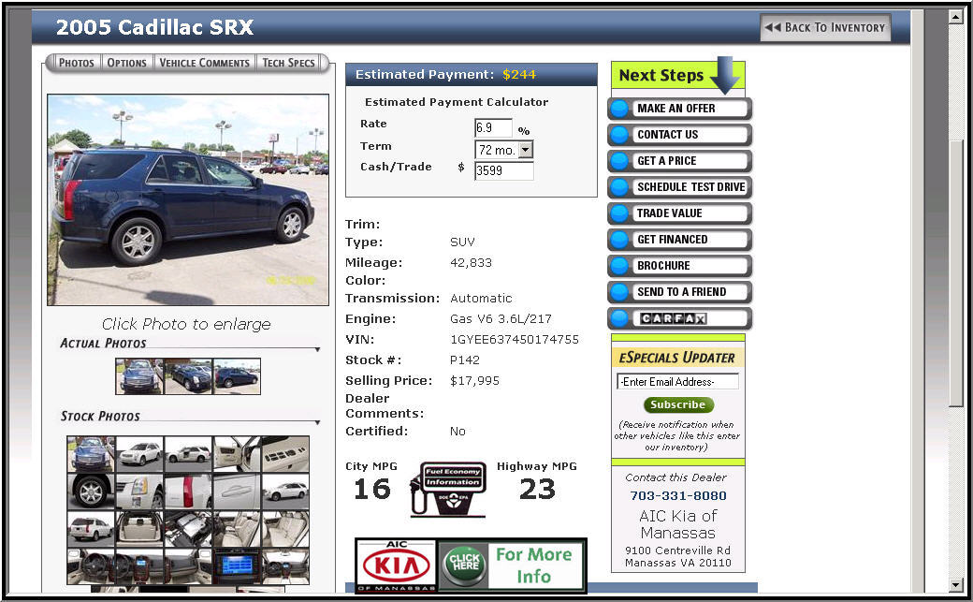Screen dimensions: 973x602
Task: Open stock photo of engine bay
Action: (188, 529)
